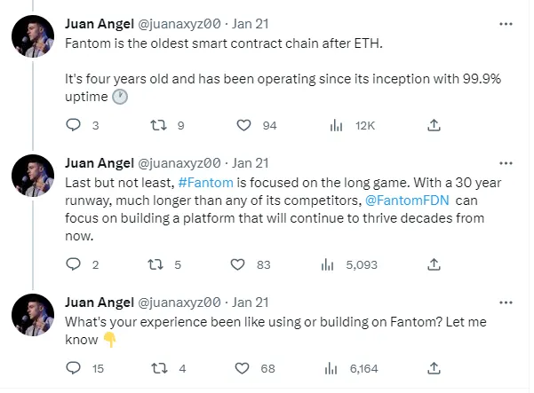Open more options on the first tweet
The height and width of the screenshot is (393, 534).
point(506,24)
